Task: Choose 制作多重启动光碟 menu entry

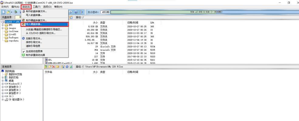Action: 45,55
